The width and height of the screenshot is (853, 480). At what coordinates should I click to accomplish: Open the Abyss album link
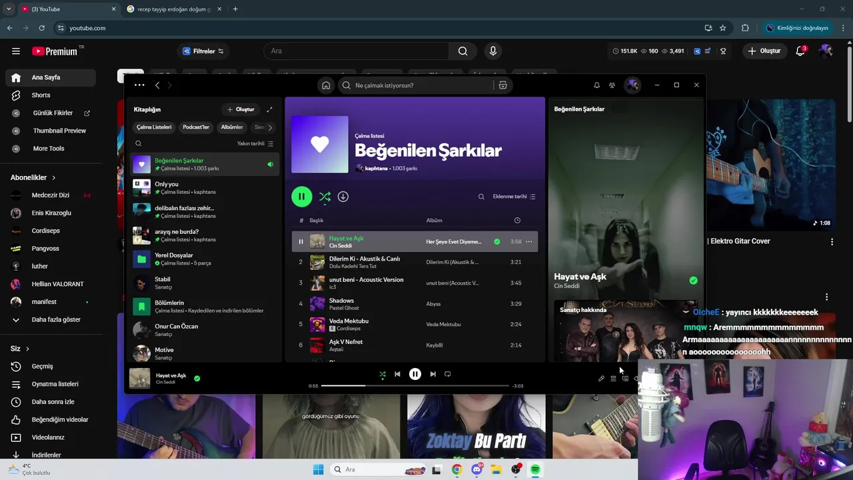click(x=433, y=304)
